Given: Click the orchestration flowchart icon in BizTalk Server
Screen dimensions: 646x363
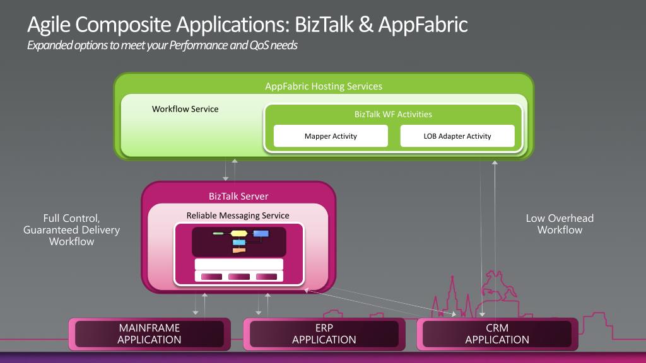Looking at the screenshot, I should [x=239, y=241].
